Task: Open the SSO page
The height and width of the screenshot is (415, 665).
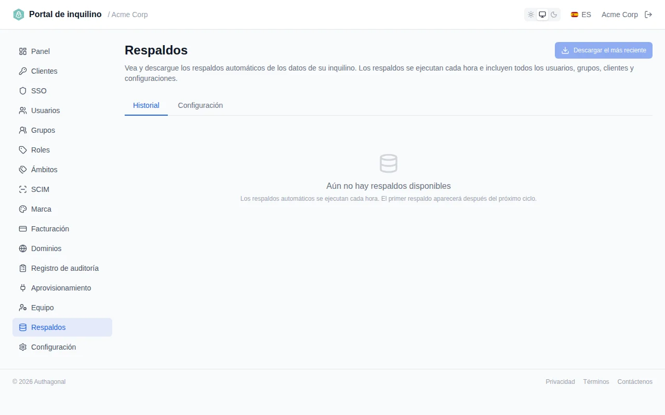Action: (62, 91)
